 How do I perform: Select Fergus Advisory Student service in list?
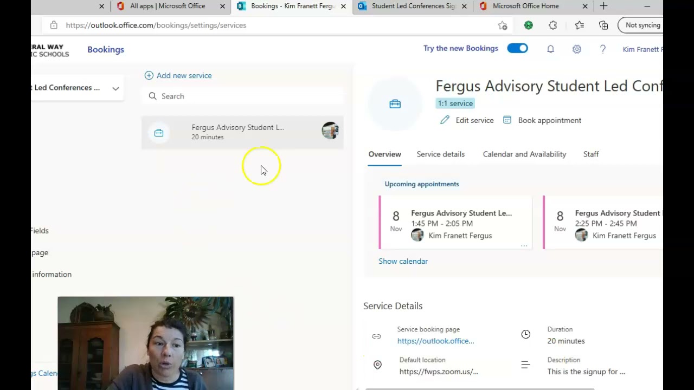click(x=242, y=132)
